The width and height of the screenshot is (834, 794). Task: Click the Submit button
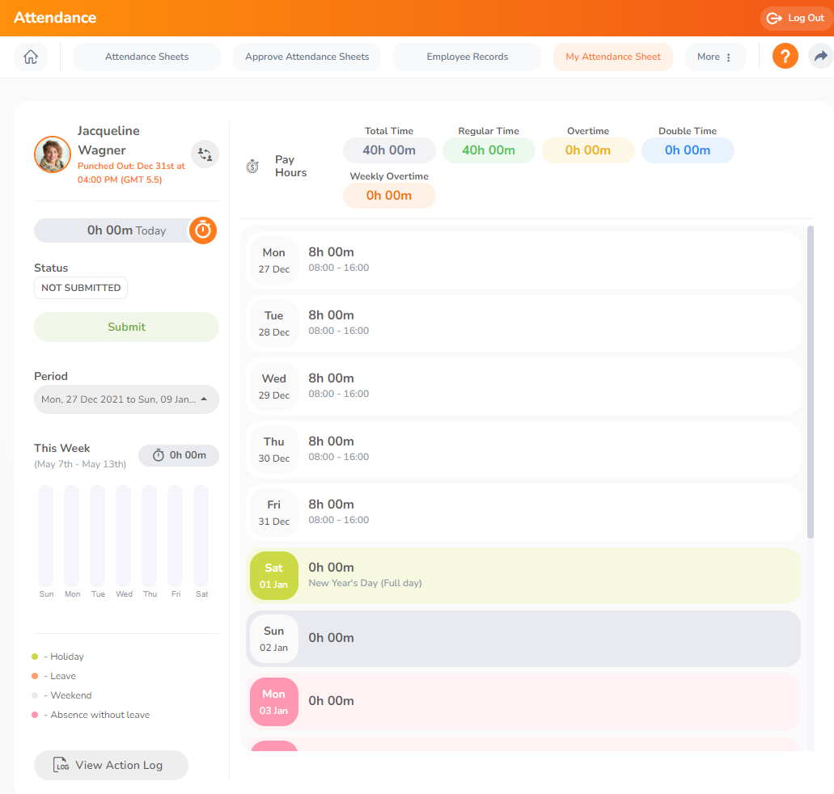pos(126,327)
